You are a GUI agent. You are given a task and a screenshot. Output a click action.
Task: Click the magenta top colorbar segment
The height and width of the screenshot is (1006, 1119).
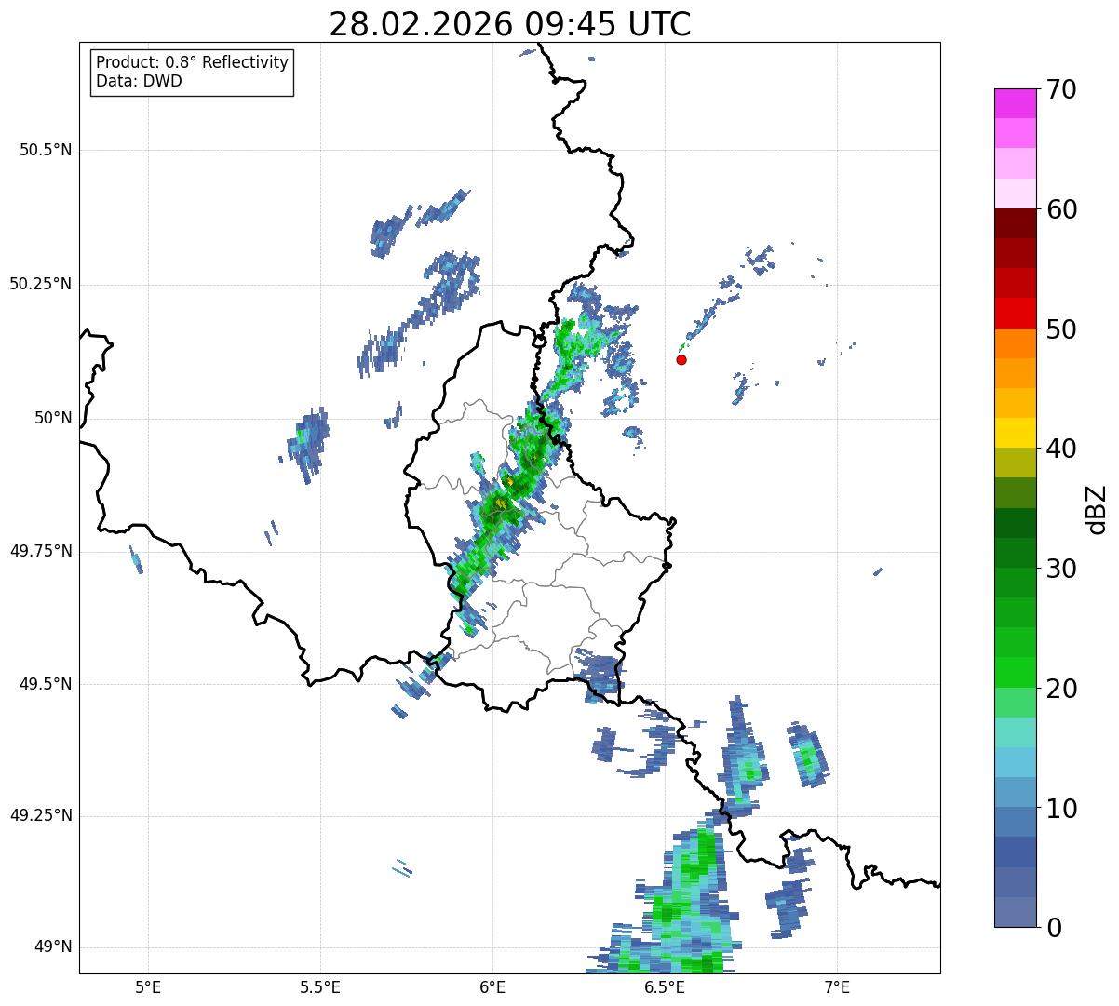(1015, 103)
